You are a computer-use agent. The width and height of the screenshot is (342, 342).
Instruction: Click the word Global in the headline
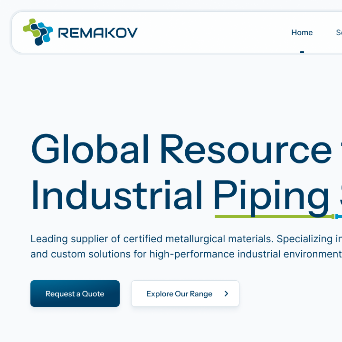pos(90,149)
